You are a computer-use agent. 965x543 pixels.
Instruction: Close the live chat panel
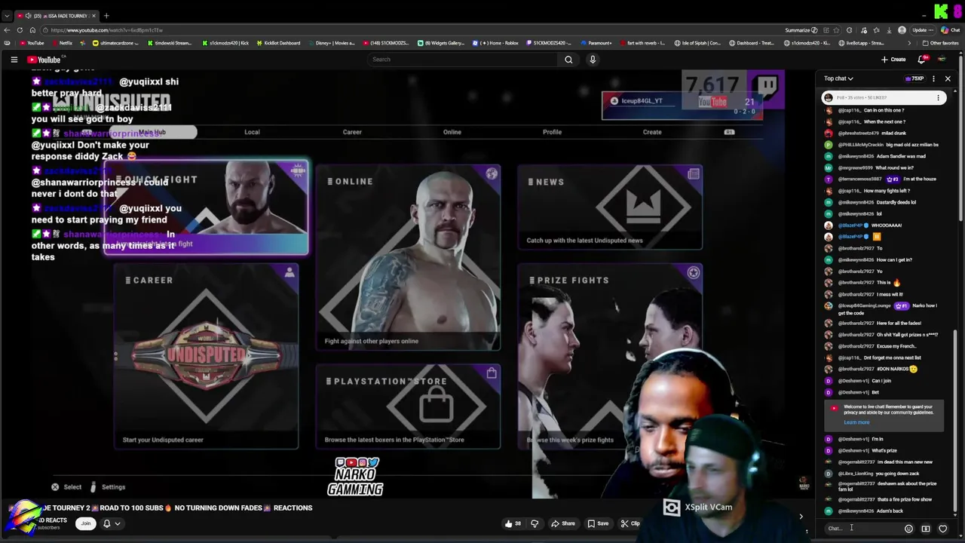pyautogui.click(x=948, y=78)
